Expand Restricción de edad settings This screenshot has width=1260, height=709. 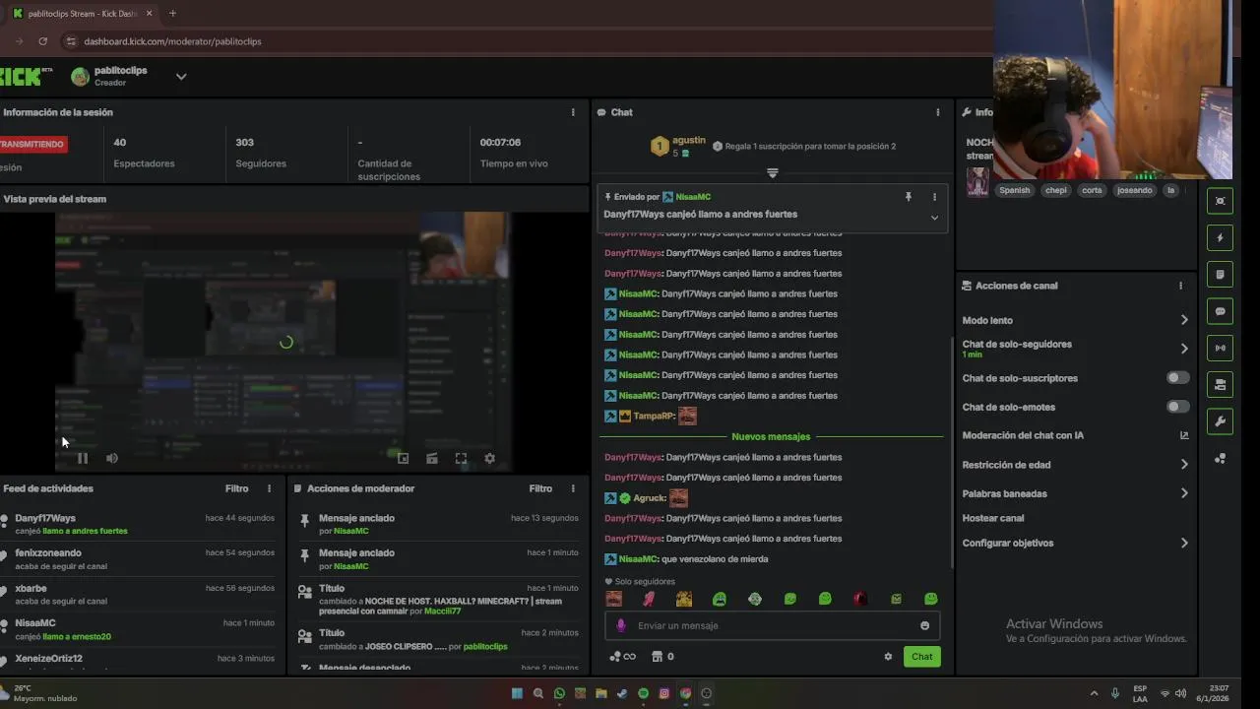pyautogui.click(x=1184, y=465)
